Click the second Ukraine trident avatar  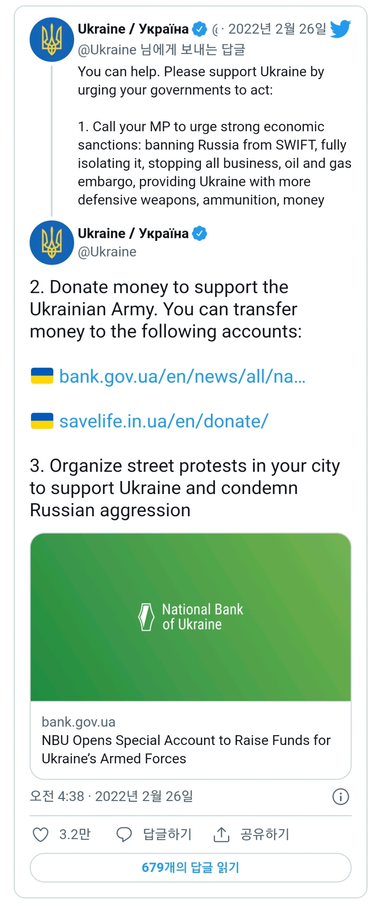(52, 242)
